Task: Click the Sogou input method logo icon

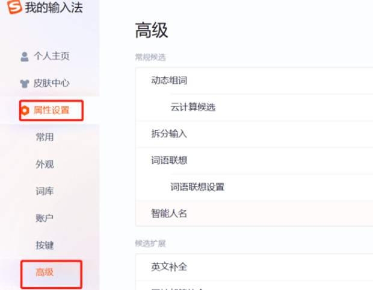Action: click(14, 7)
